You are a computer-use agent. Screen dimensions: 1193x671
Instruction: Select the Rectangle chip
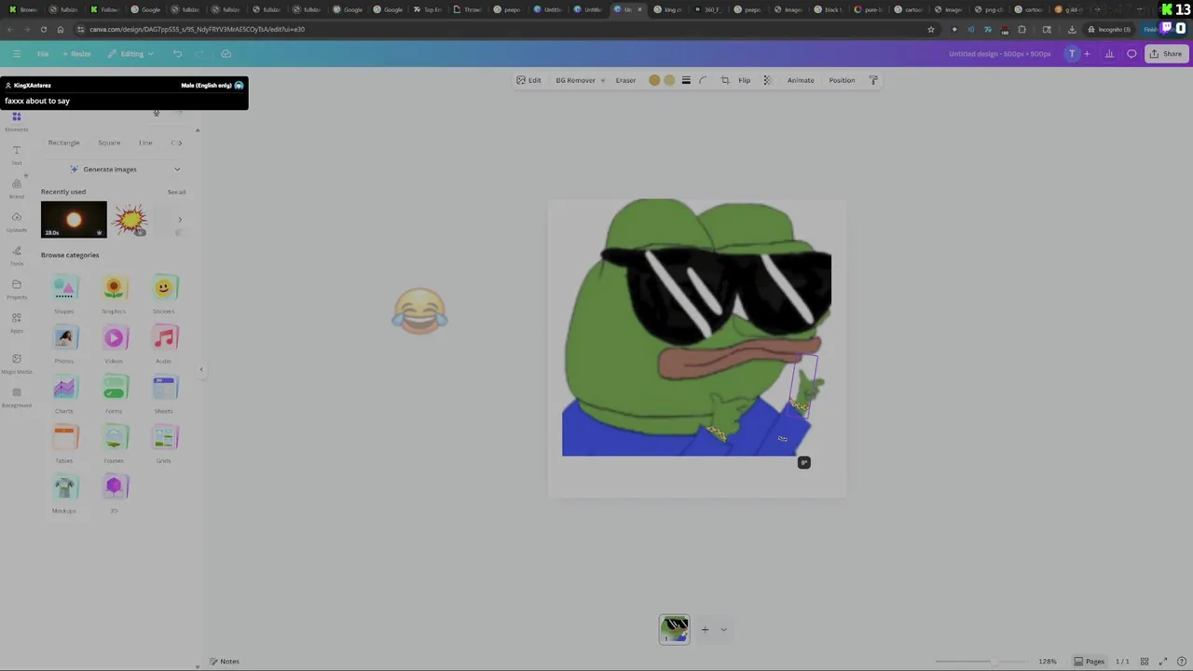click(63, 143)
